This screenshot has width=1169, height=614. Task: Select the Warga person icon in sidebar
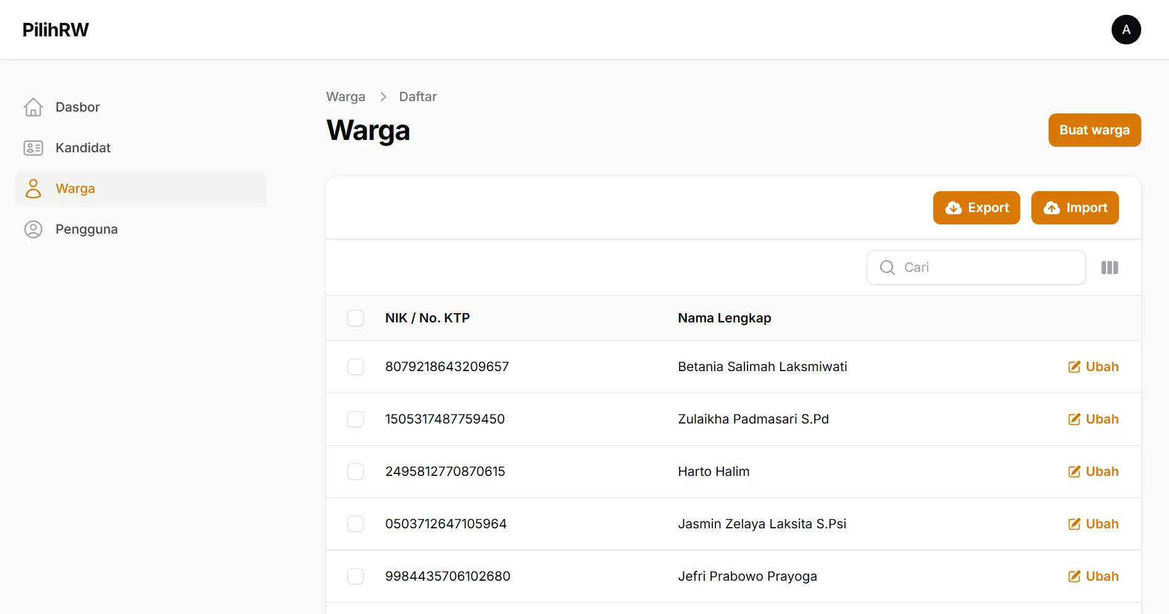point(33,188)
